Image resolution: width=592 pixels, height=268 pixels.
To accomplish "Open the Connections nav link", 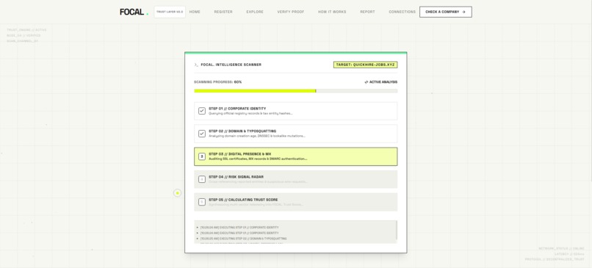I will pyautogui.click(x=402, y=12).
